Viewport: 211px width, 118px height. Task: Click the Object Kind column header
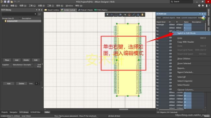pyautogui.click(x=161, y=22)
